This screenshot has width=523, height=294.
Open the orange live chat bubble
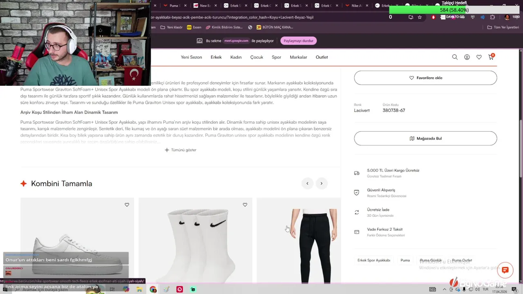(505, 270)
